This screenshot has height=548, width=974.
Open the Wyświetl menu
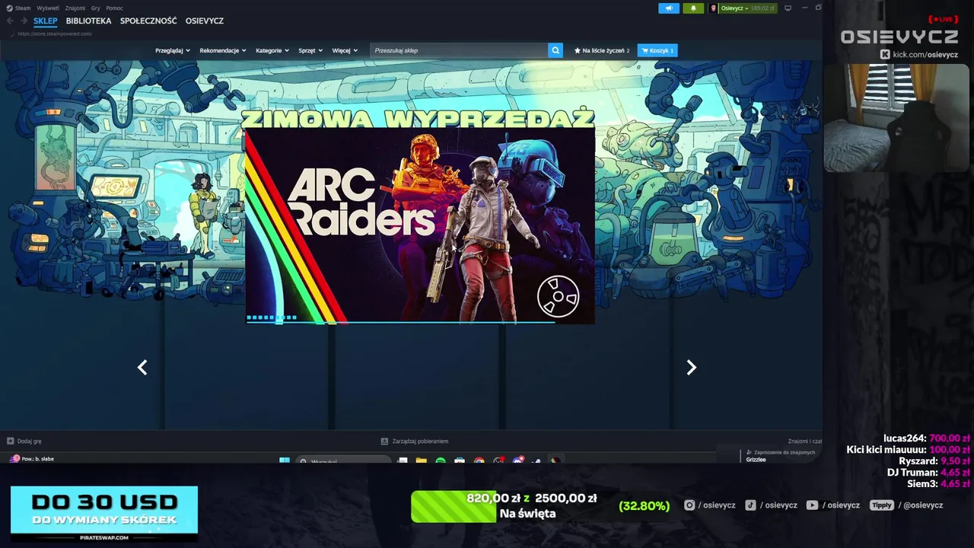click(x=48, y=8)
